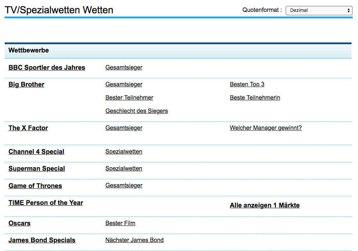Open the Superman Special competition
Screen dimensions: 358x251
tap(37, 169)
